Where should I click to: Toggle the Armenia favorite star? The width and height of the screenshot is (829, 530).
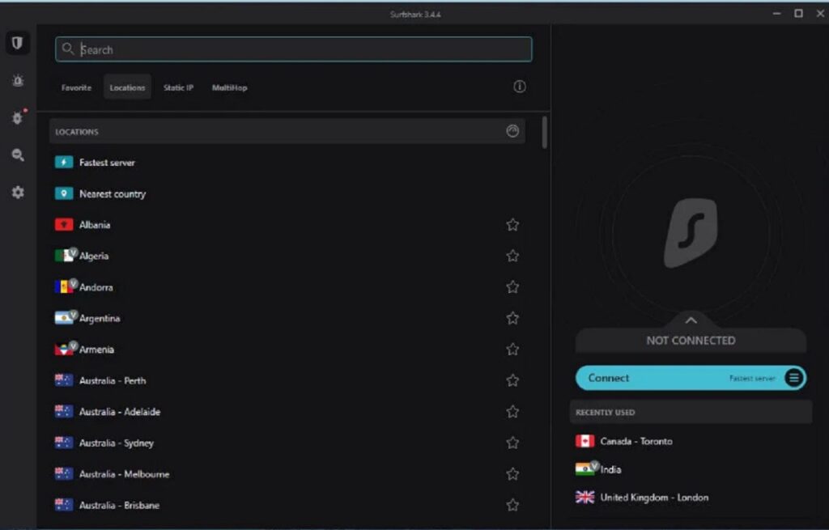(512, 350)
